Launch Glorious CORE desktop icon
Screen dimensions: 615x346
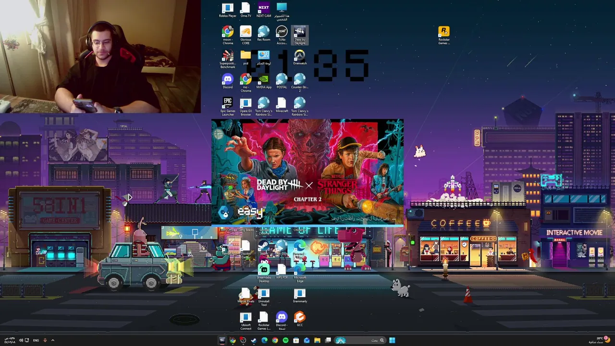(x=246, y=36)
